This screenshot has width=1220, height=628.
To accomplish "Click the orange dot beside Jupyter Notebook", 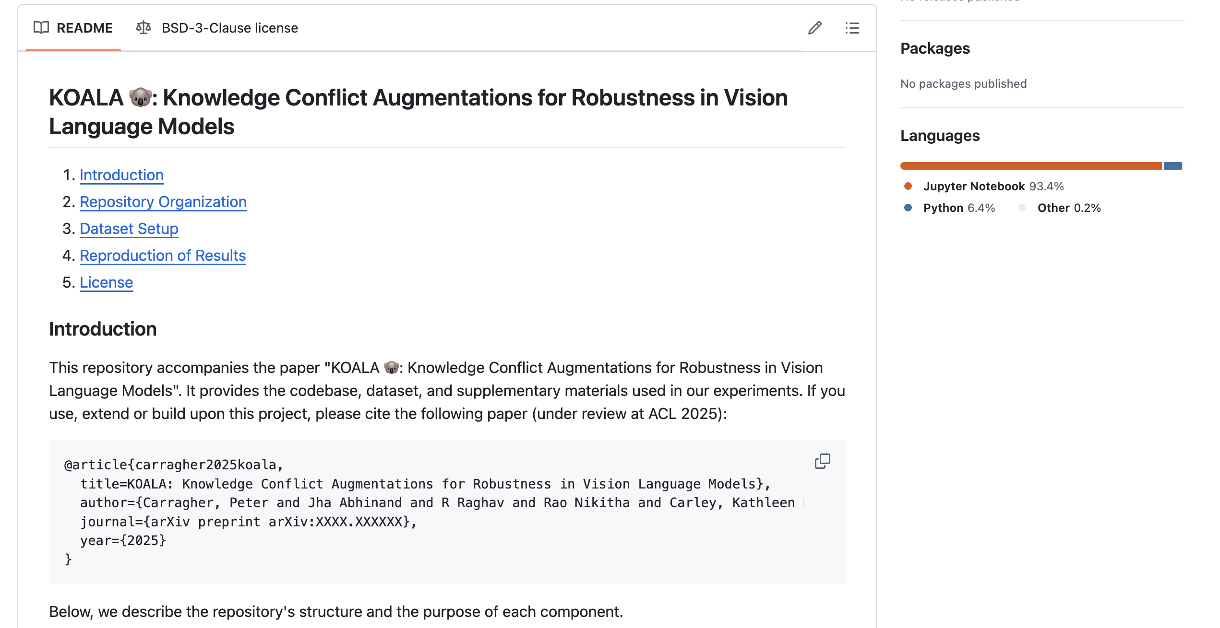I will tap(908, 186).
